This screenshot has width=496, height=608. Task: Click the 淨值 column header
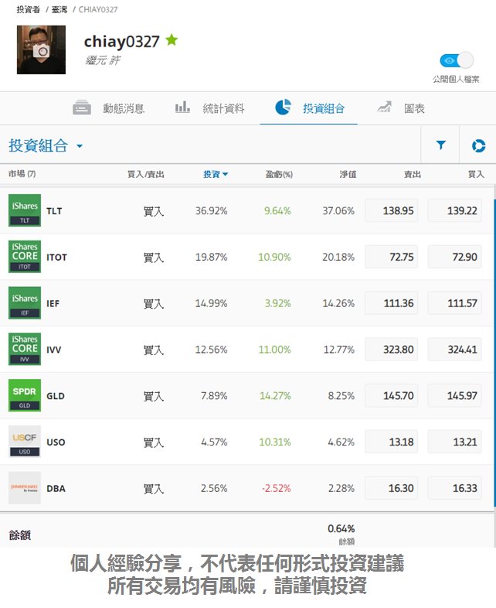[348, 175]
